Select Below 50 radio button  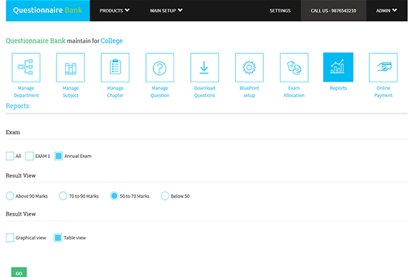(x=165, y=196)
